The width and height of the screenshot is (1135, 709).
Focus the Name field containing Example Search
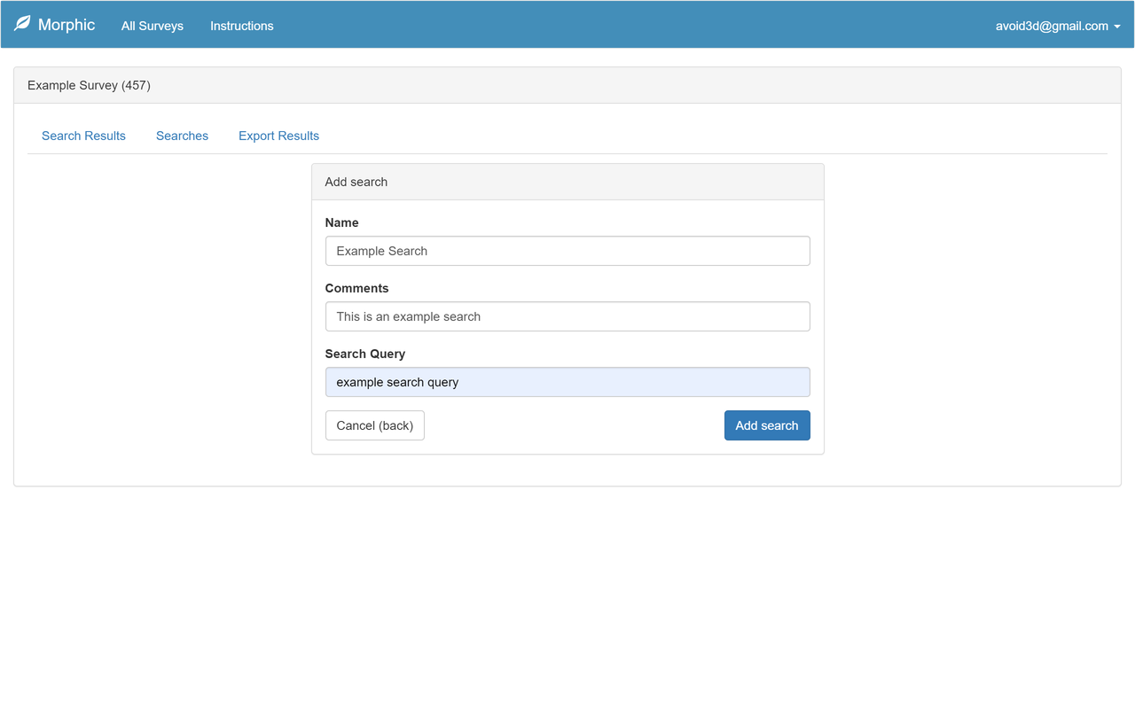567,251
